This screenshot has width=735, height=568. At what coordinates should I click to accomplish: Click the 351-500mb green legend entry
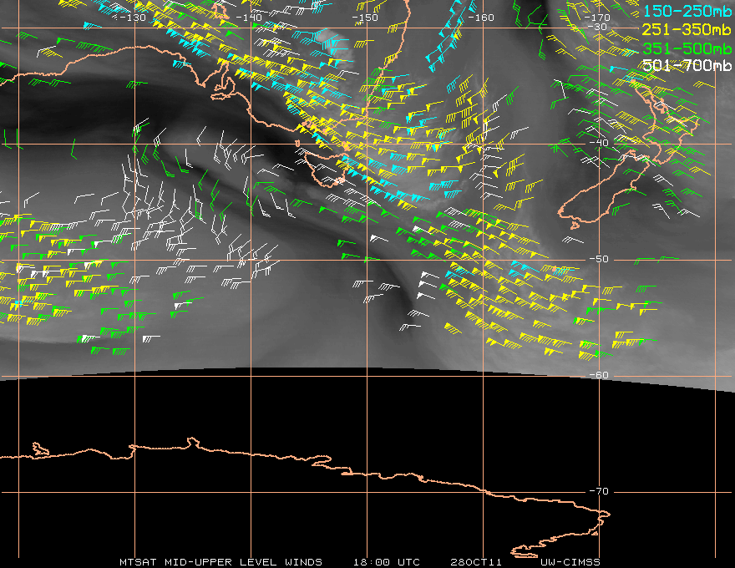[x=687, y=48]
